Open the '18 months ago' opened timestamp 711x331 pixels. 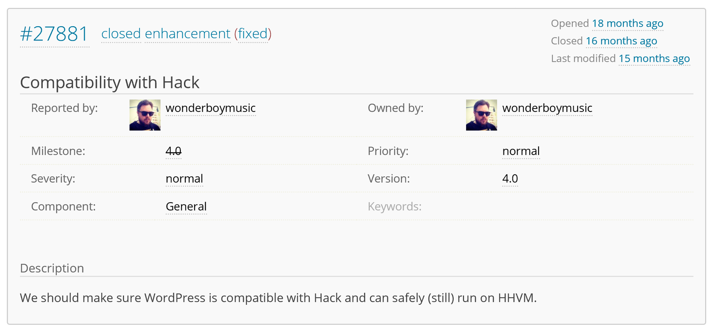pos(627,24)
